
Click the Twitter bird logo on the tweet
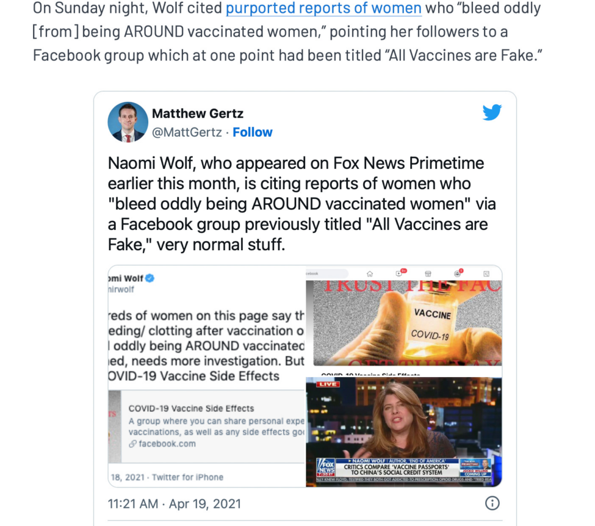coord(492,112)
